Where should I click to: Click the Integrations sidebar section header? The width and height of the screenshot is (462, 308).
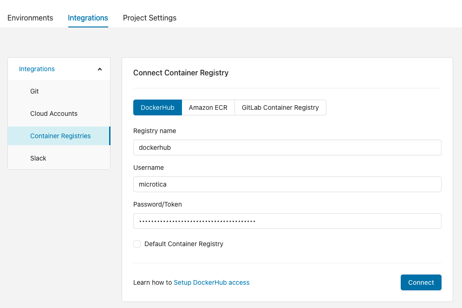click(x=59, y=69)
